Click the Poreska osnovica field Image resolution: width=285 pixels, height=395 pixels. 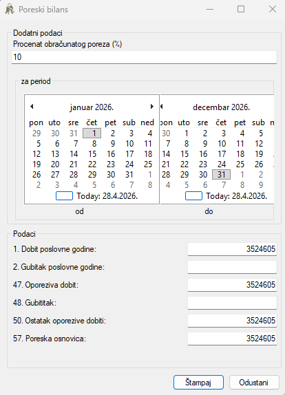point(232,339)
